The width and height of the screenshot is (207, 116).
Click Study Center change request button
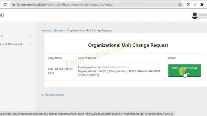tap(184, 71)
